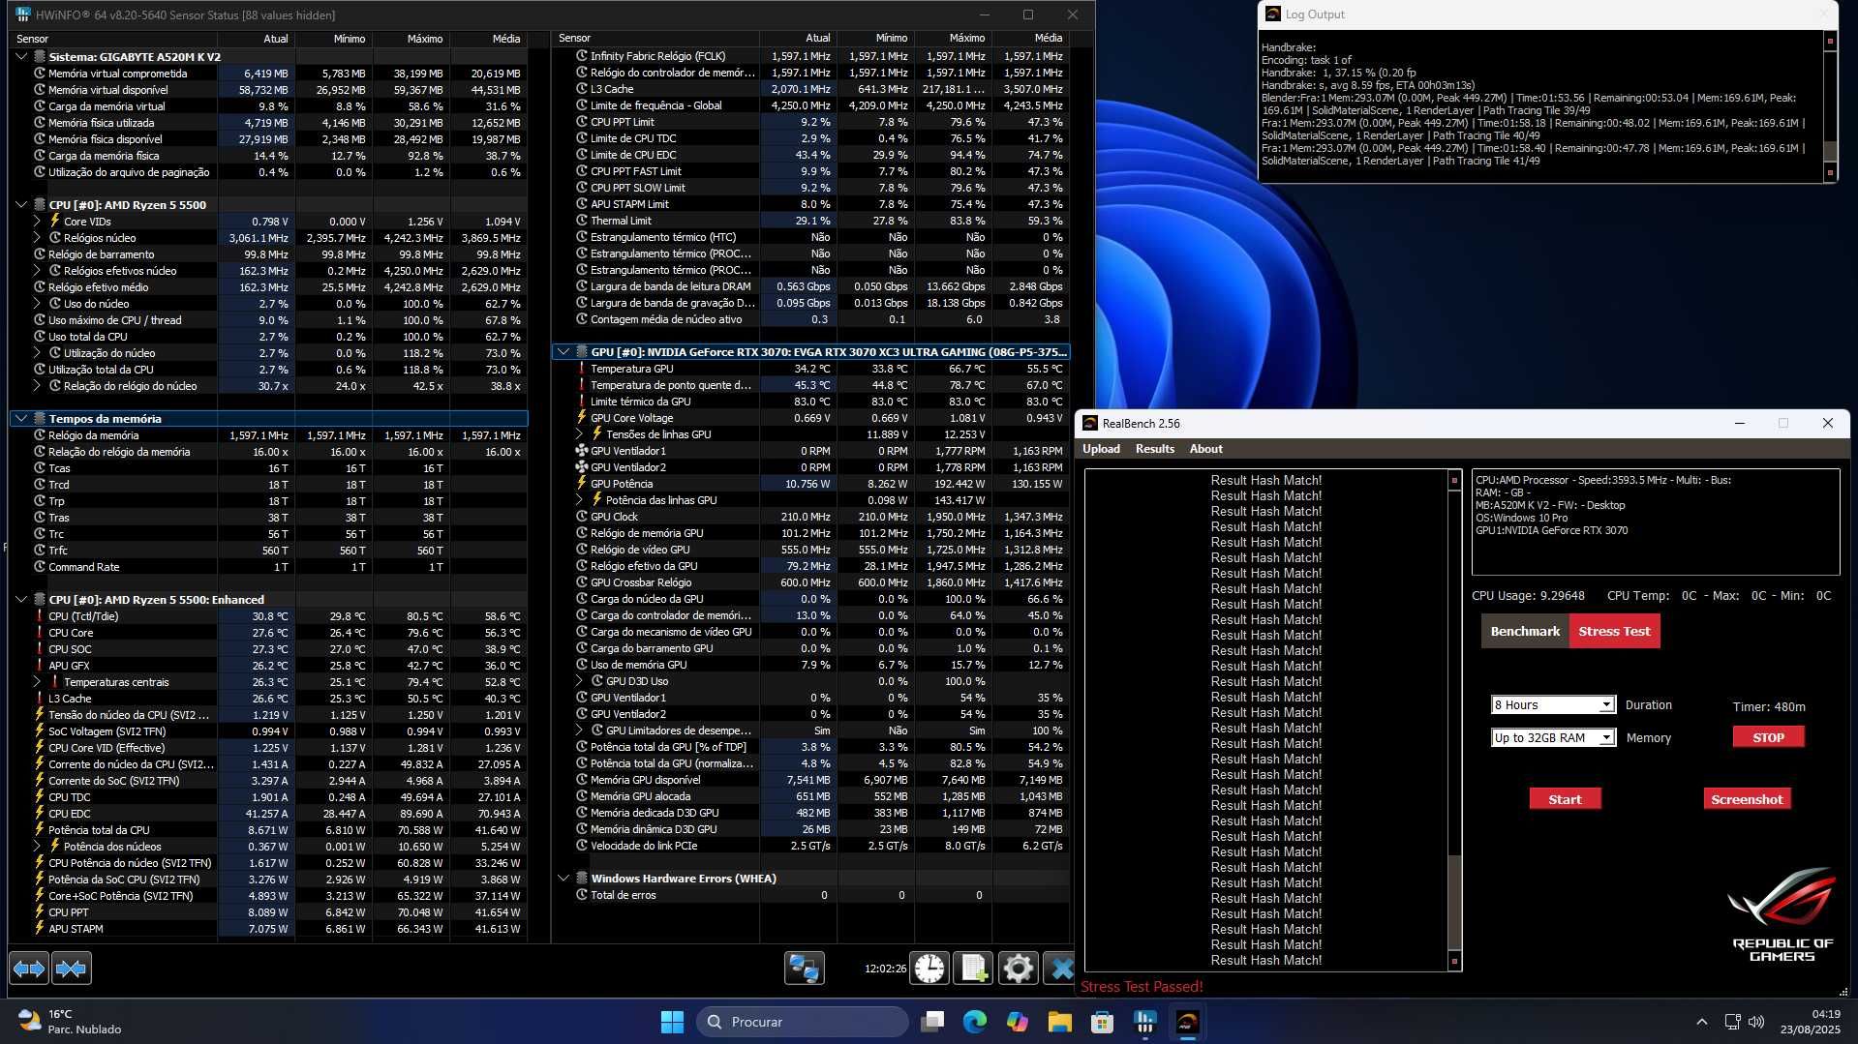Collapse CPU [#0]: AMD Ryzen 5 5500 group

(21, 205)
